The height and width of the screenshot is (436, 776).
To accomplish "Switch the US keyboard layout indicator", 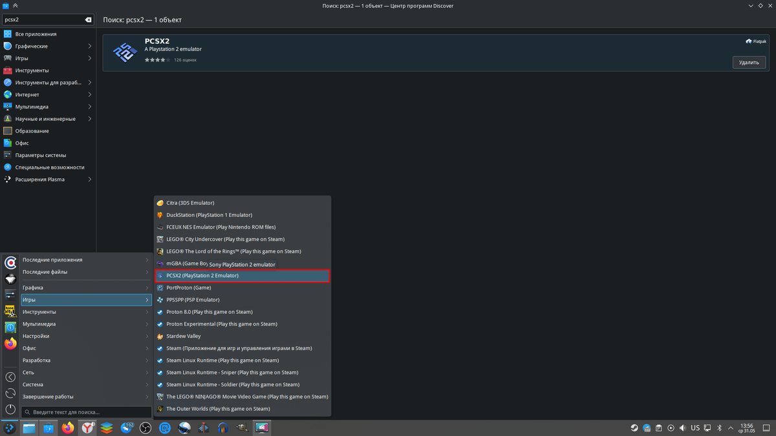I will click(695, 428).
